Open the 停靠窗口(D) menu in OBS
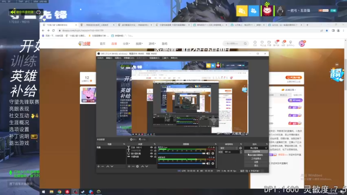 tap(129, 58)
